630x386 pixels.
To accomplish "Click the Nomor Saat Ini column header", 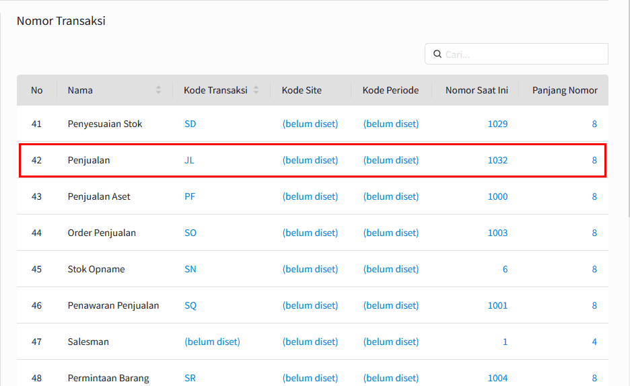I will 477,90.
